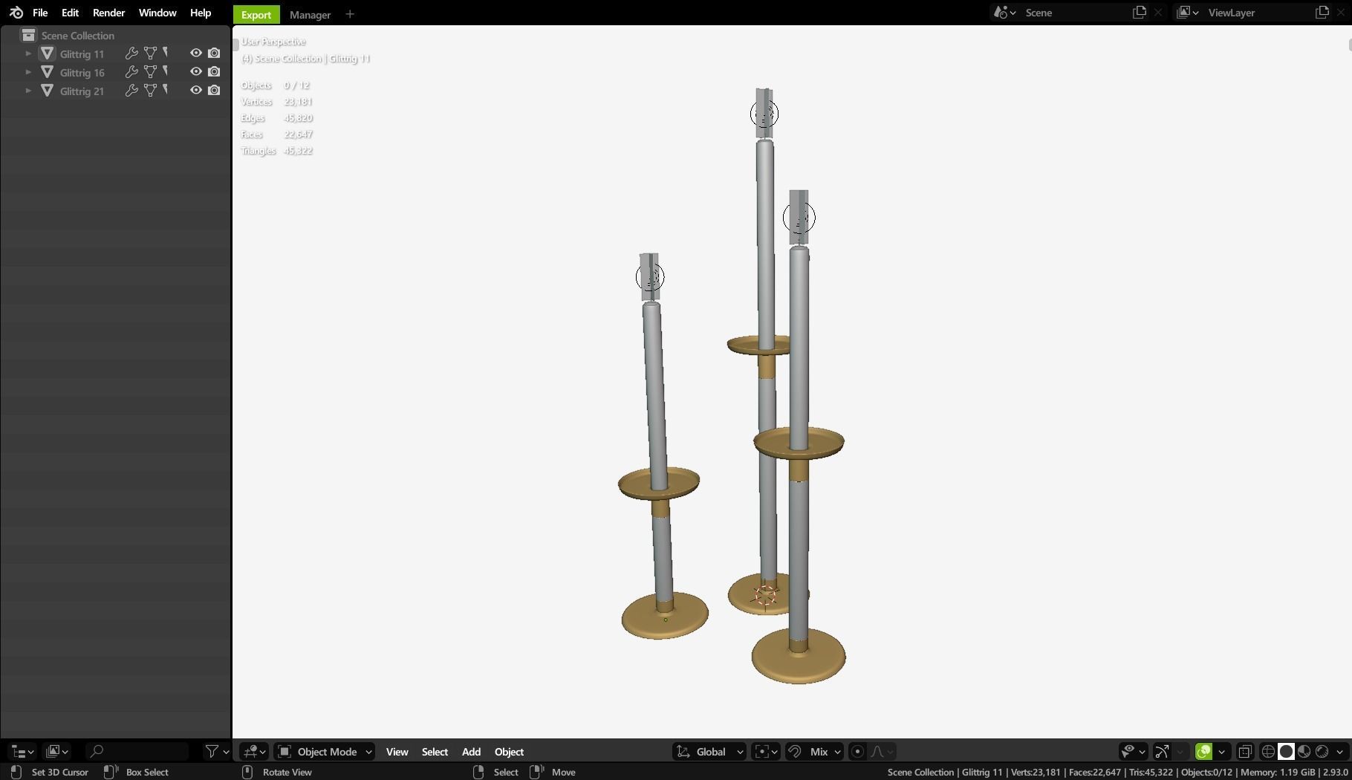1352x780 pixels.
Task: Create a new scene copy icon
Action: click(1140, 13)
